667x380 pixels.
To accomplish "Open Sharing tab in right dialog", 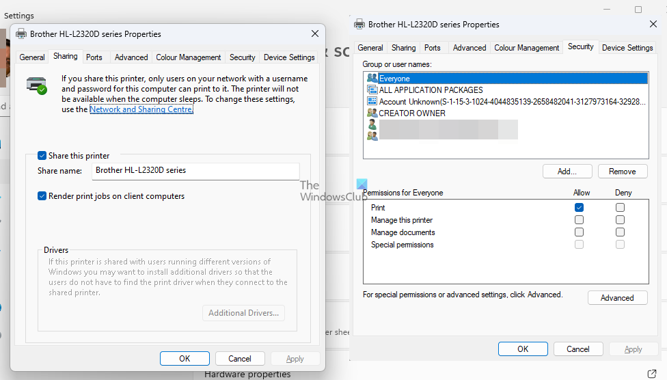I will (403, 48).
